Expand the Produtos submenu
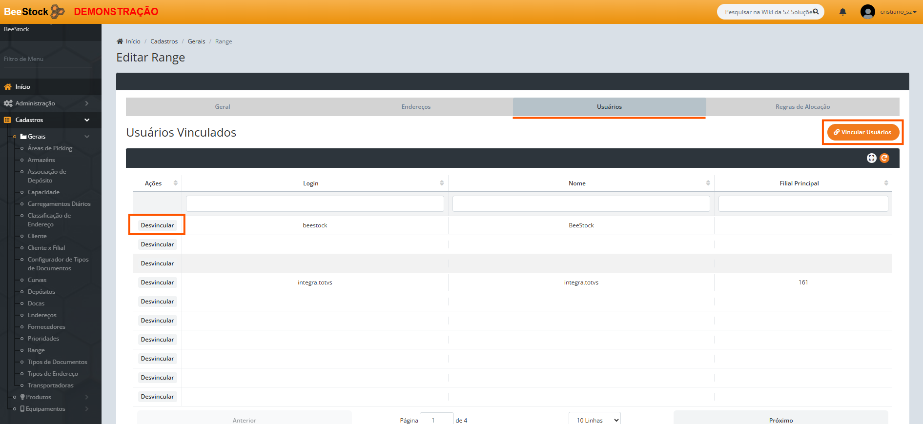The width and height of the screenshot is (923, 424). pyautogui.click(x=39, y=397)
